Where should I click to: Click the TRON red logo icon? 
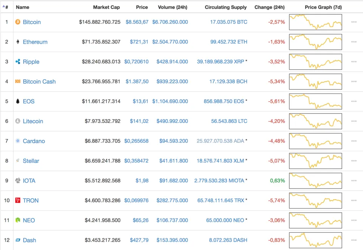coord(18,200)
